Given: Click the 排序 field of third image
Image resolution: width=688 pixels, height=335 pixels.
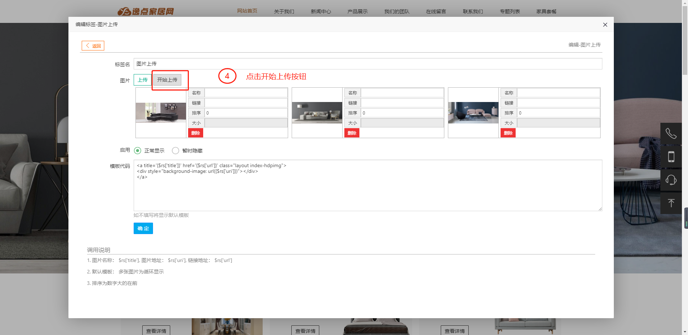Looking at the screenshot, I should (x=558, y=113).
